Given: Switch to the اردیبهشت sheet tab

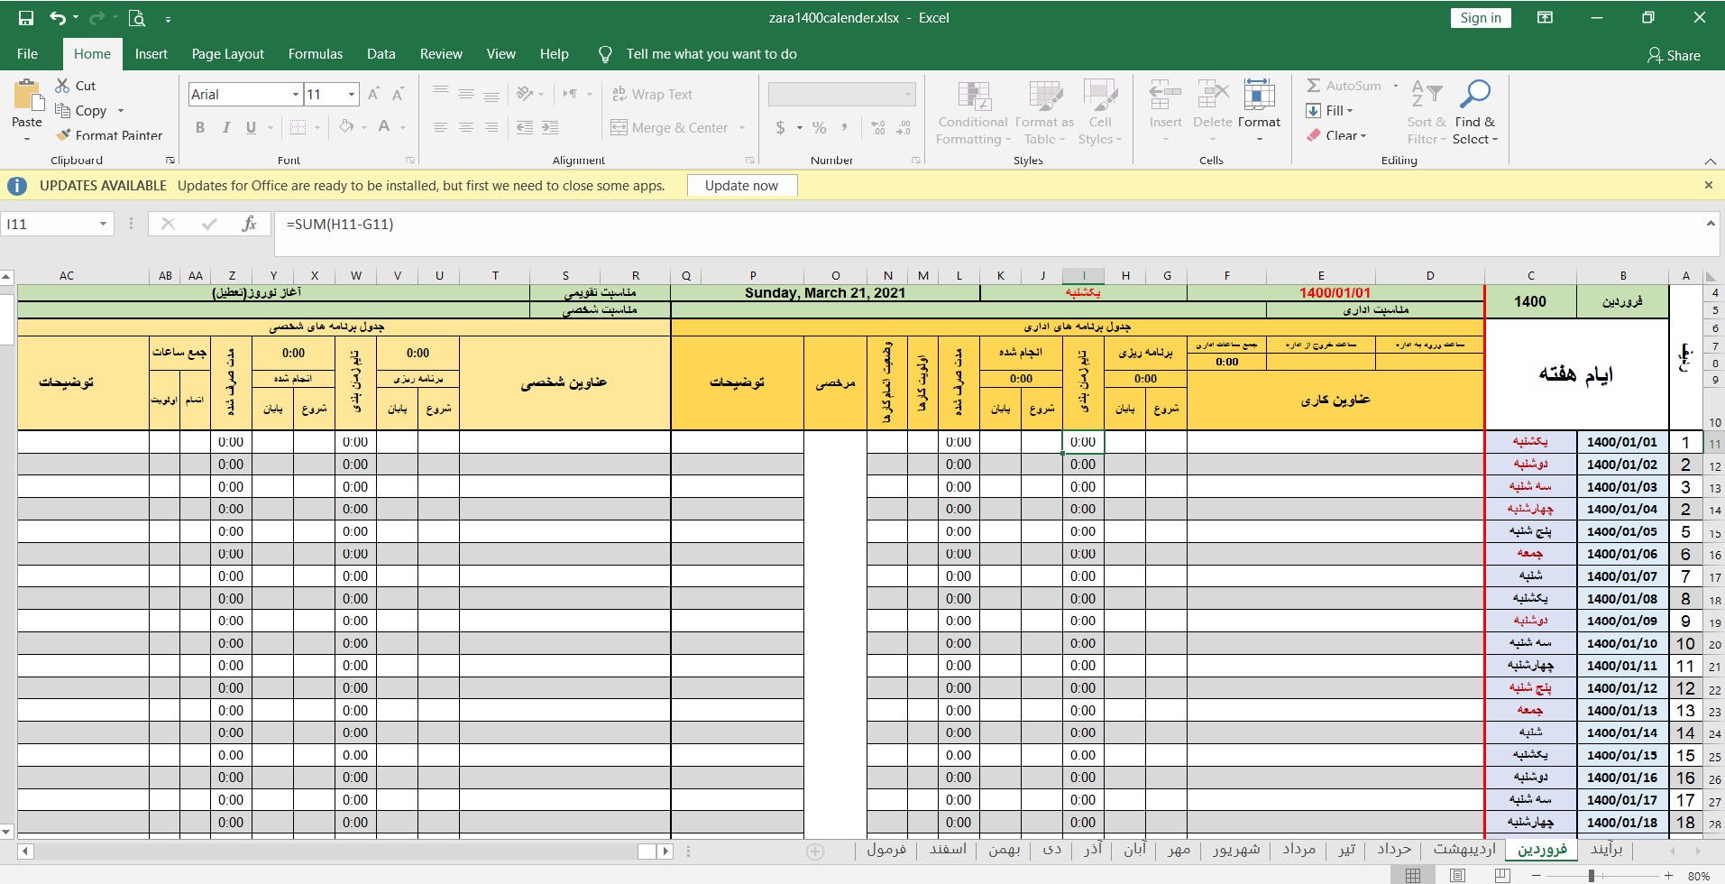Looking at the screenshot, I should pyautogui.click(x=1463, y=849).
